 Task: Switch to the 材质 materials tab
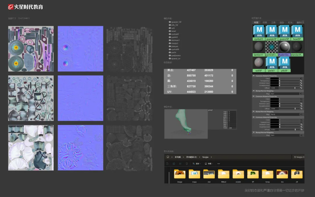[256, 22]
